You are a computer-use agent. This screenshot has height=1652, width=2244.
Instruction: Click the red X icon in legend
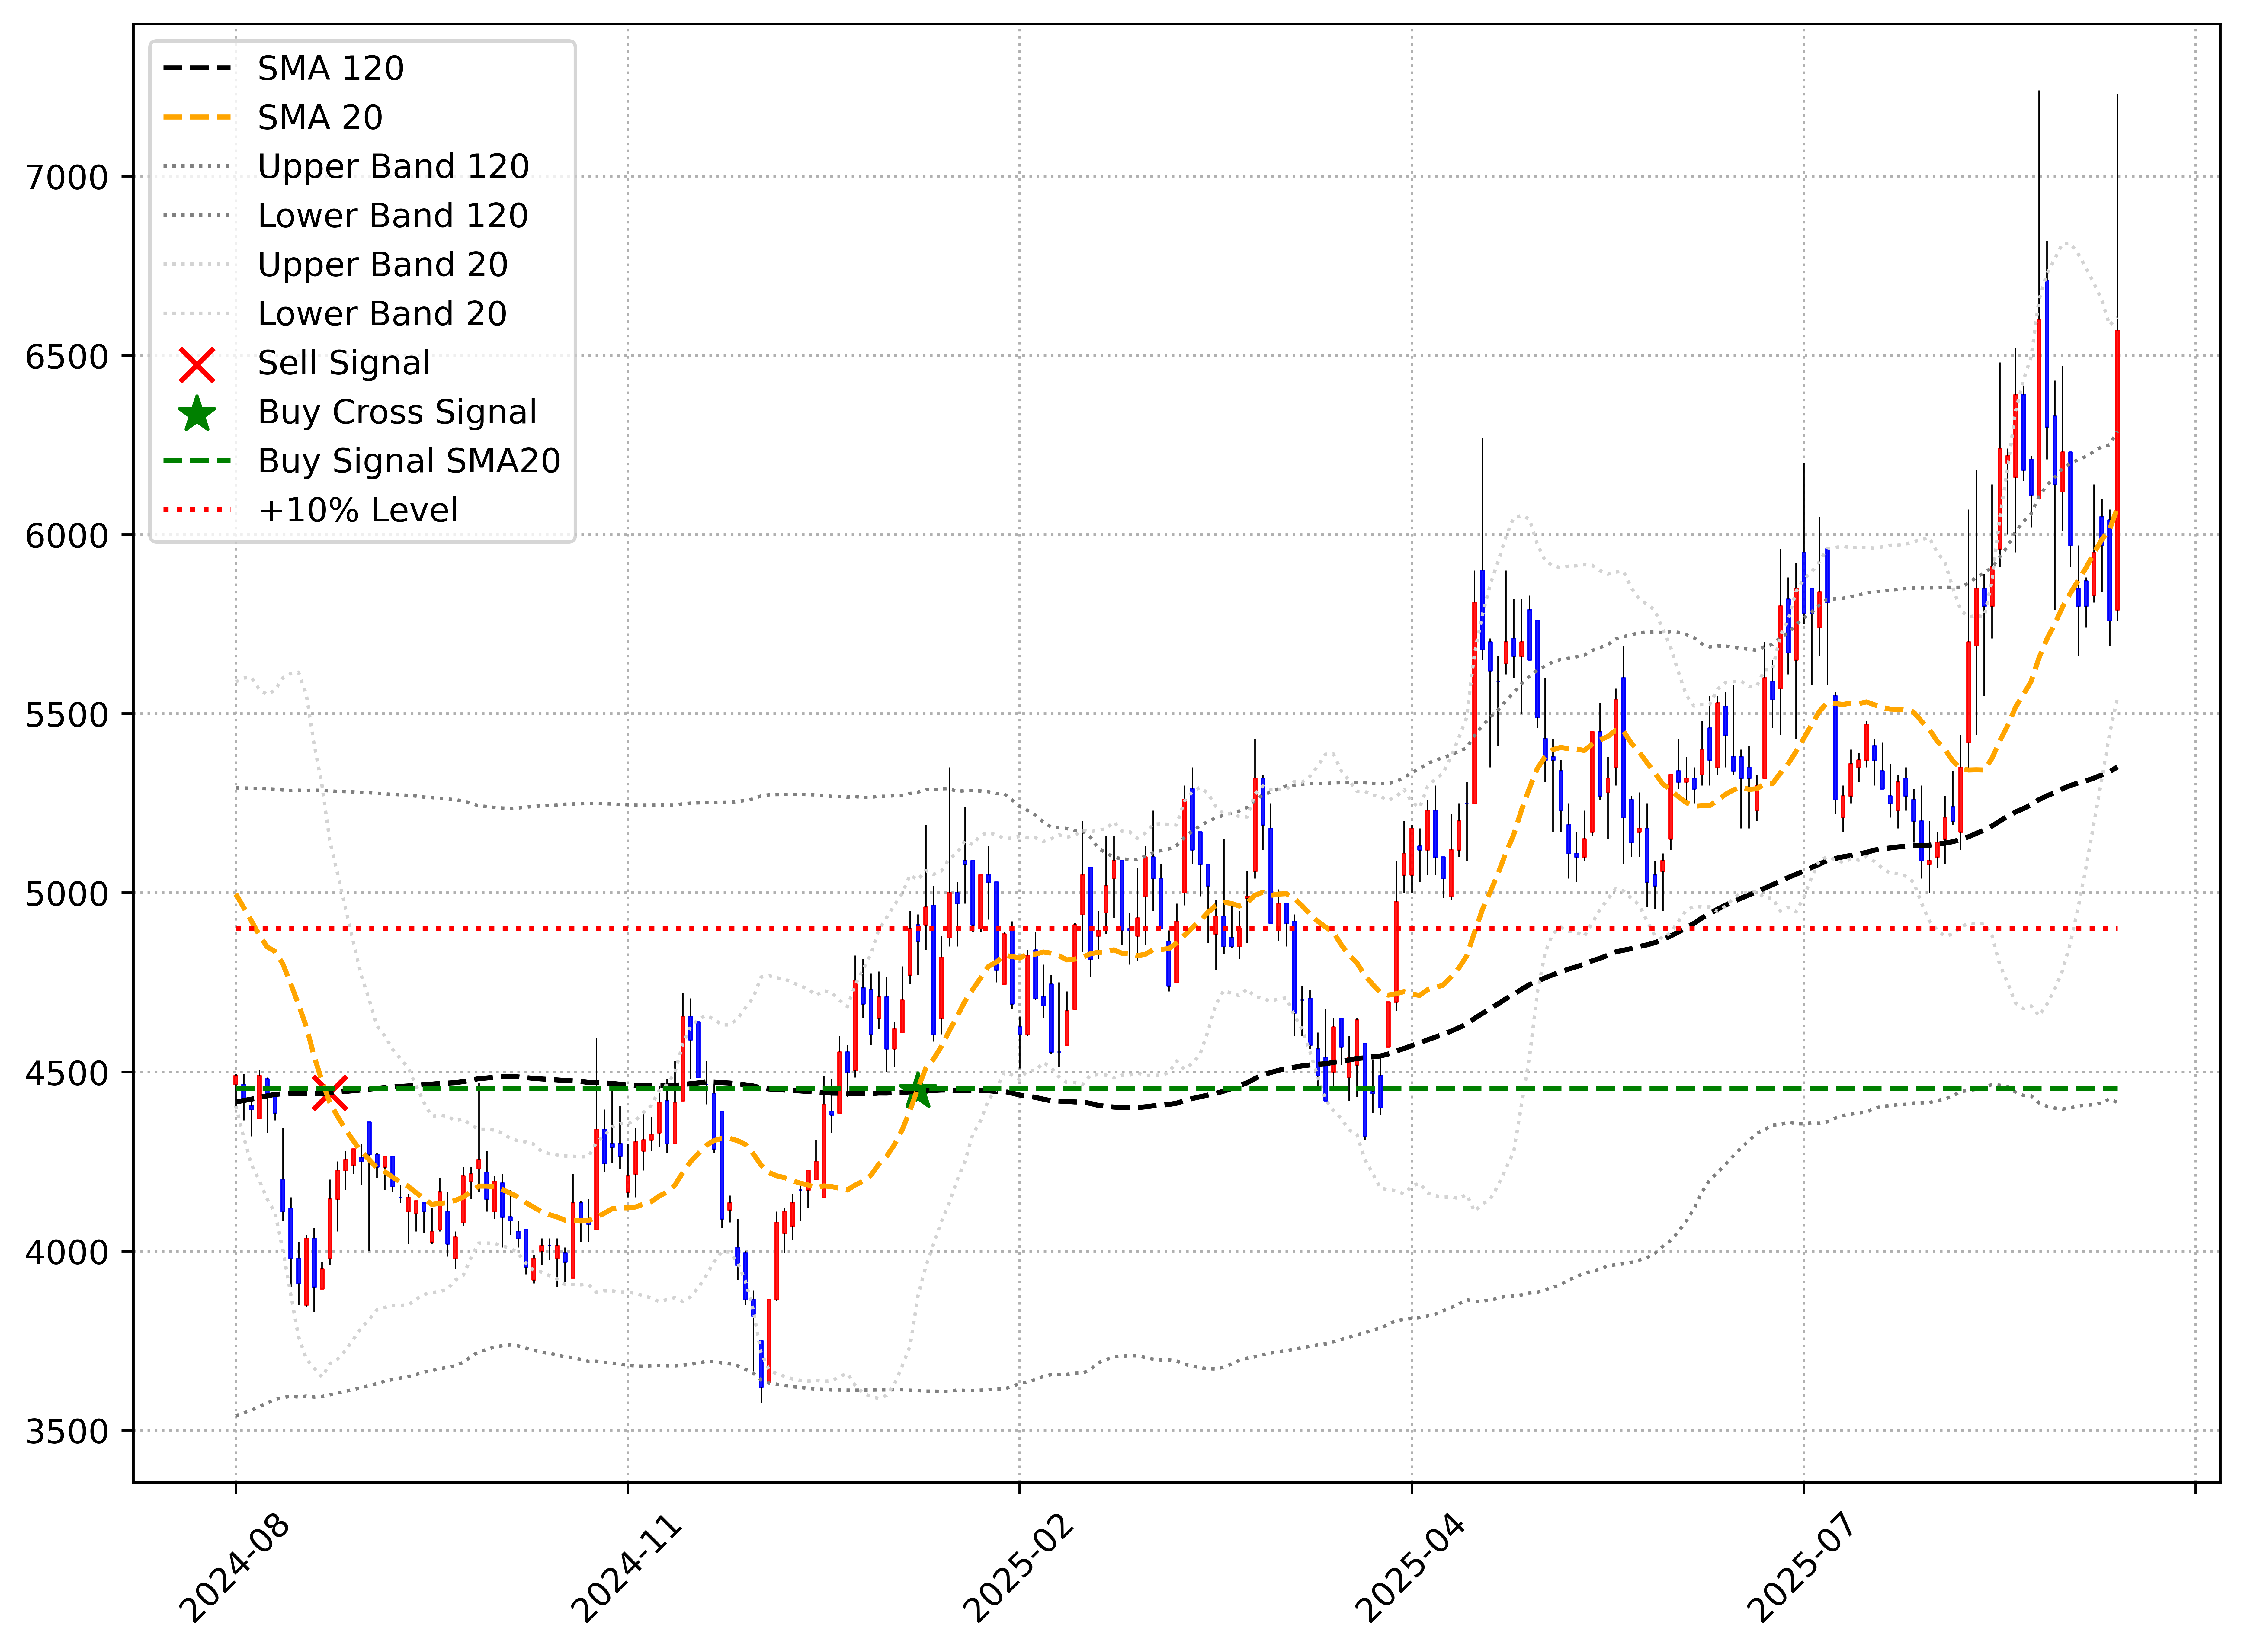click(197, 365)
